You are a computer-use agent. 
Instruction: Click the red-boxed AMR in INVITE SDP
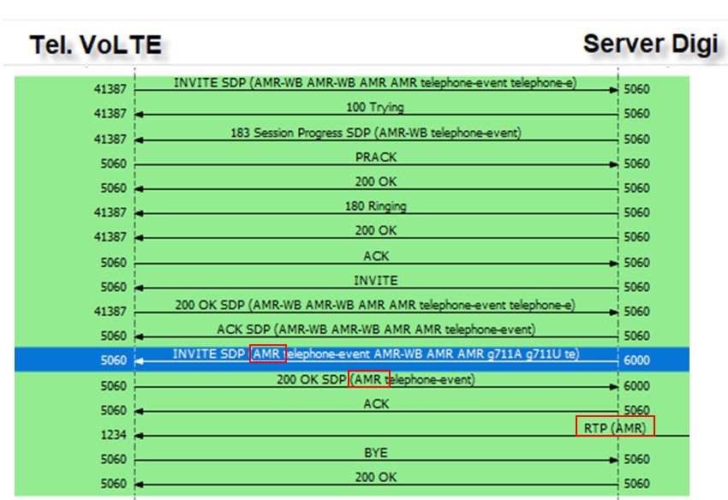pos(268,354)
